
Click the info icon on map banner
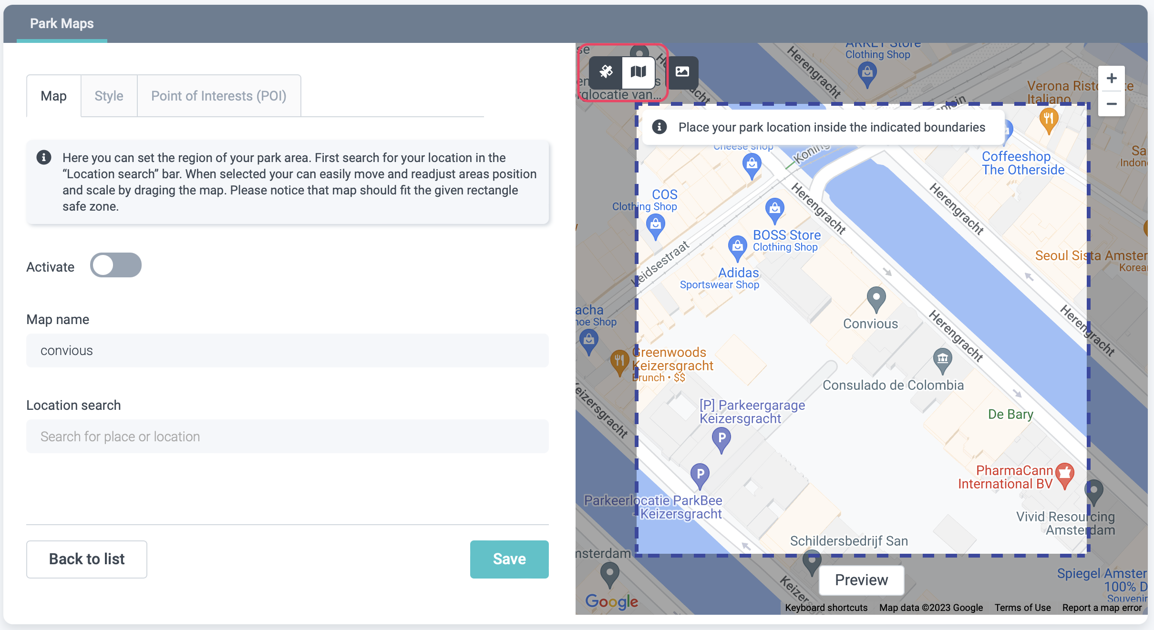pyautogui.click(x=659, y=127)
